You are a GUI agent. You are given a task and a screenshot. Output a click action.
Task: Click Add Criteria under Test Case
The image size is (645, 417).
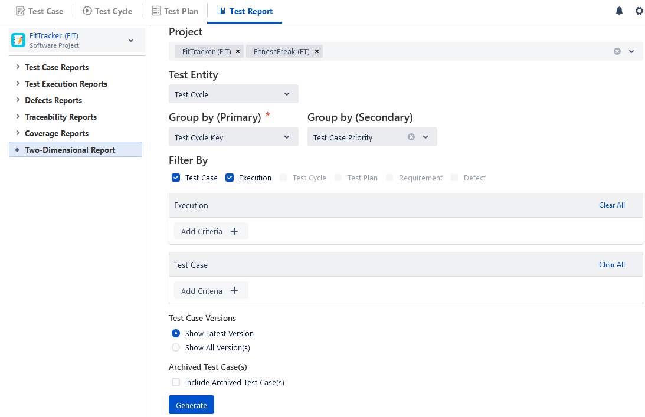pyautogui.click(x=211, y=290)
